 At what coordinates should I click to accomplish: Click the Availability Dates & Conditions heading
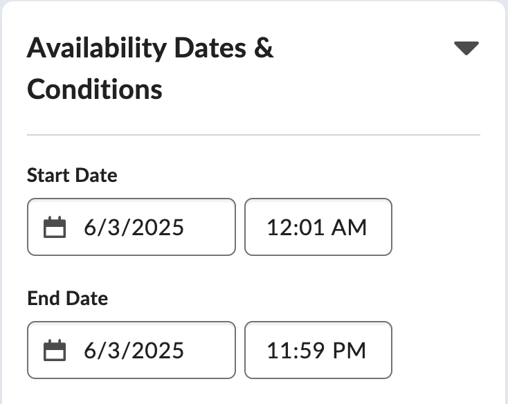[150, 68]
